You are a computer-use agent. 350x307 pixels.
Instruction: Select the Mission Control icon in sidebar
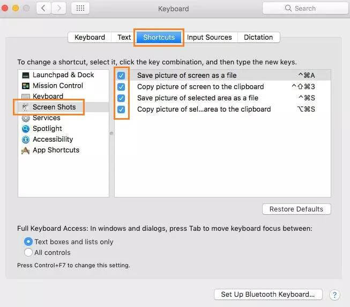pos(25,86)
